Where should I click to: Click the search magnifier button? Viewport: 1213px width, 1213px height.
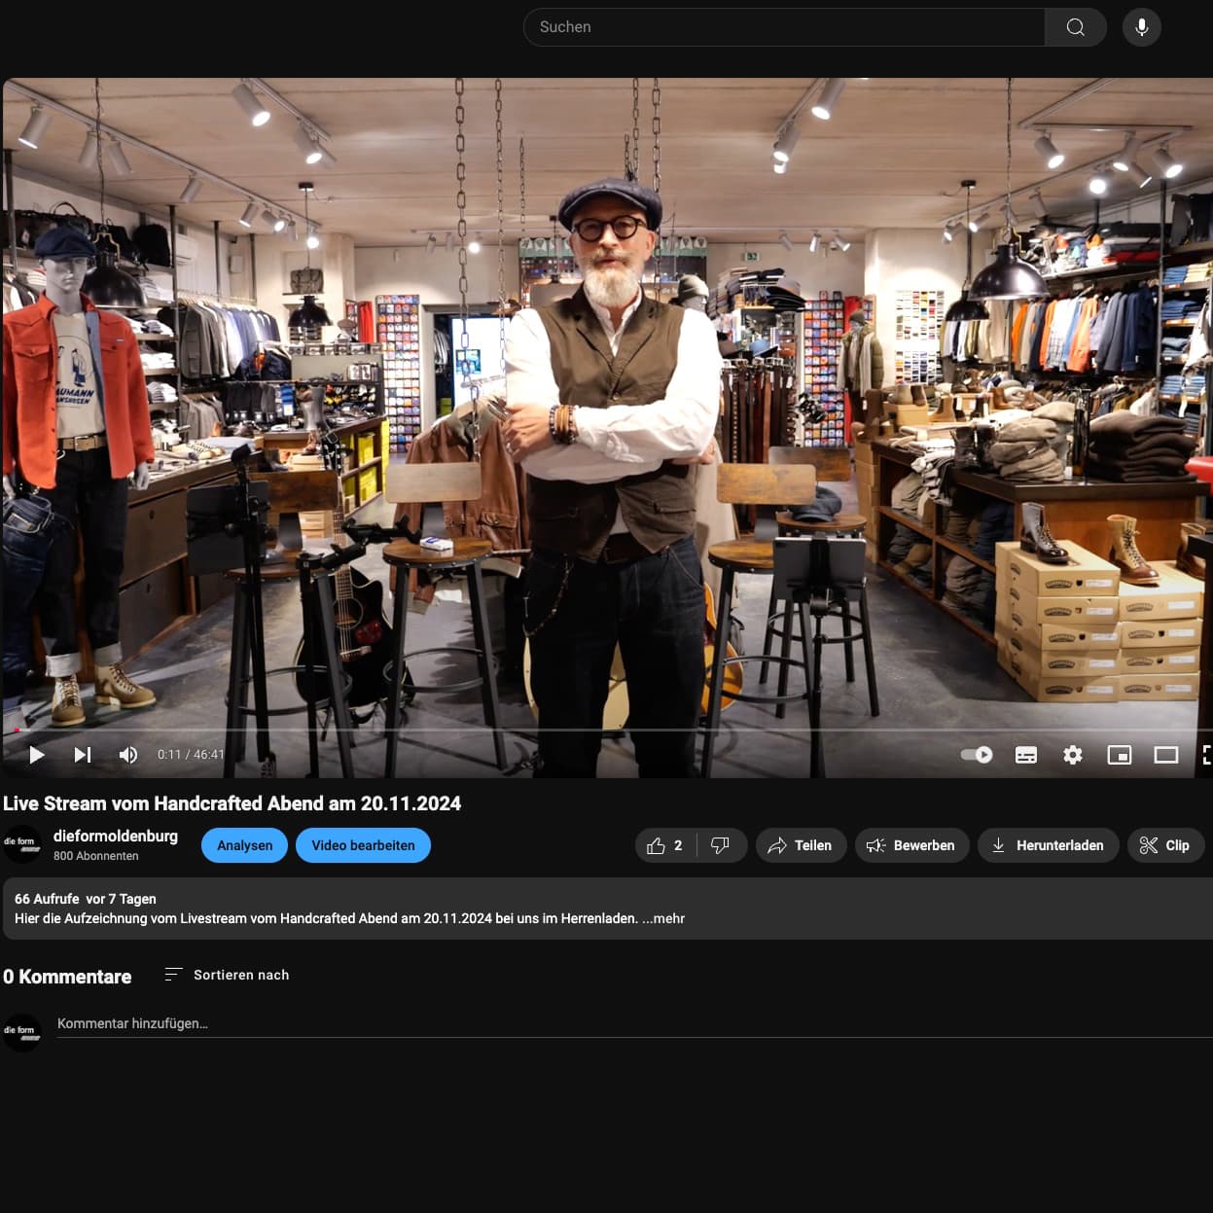[1075, 27]
